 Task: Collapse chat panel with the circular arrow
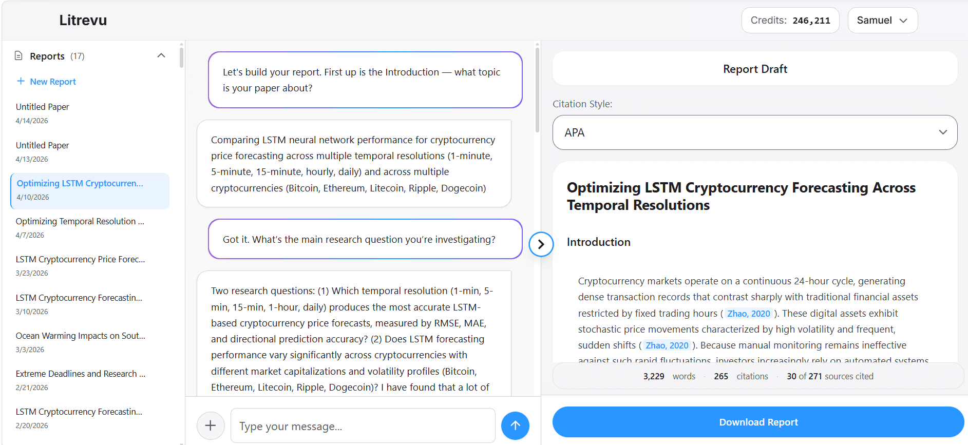tap(541, 244)
